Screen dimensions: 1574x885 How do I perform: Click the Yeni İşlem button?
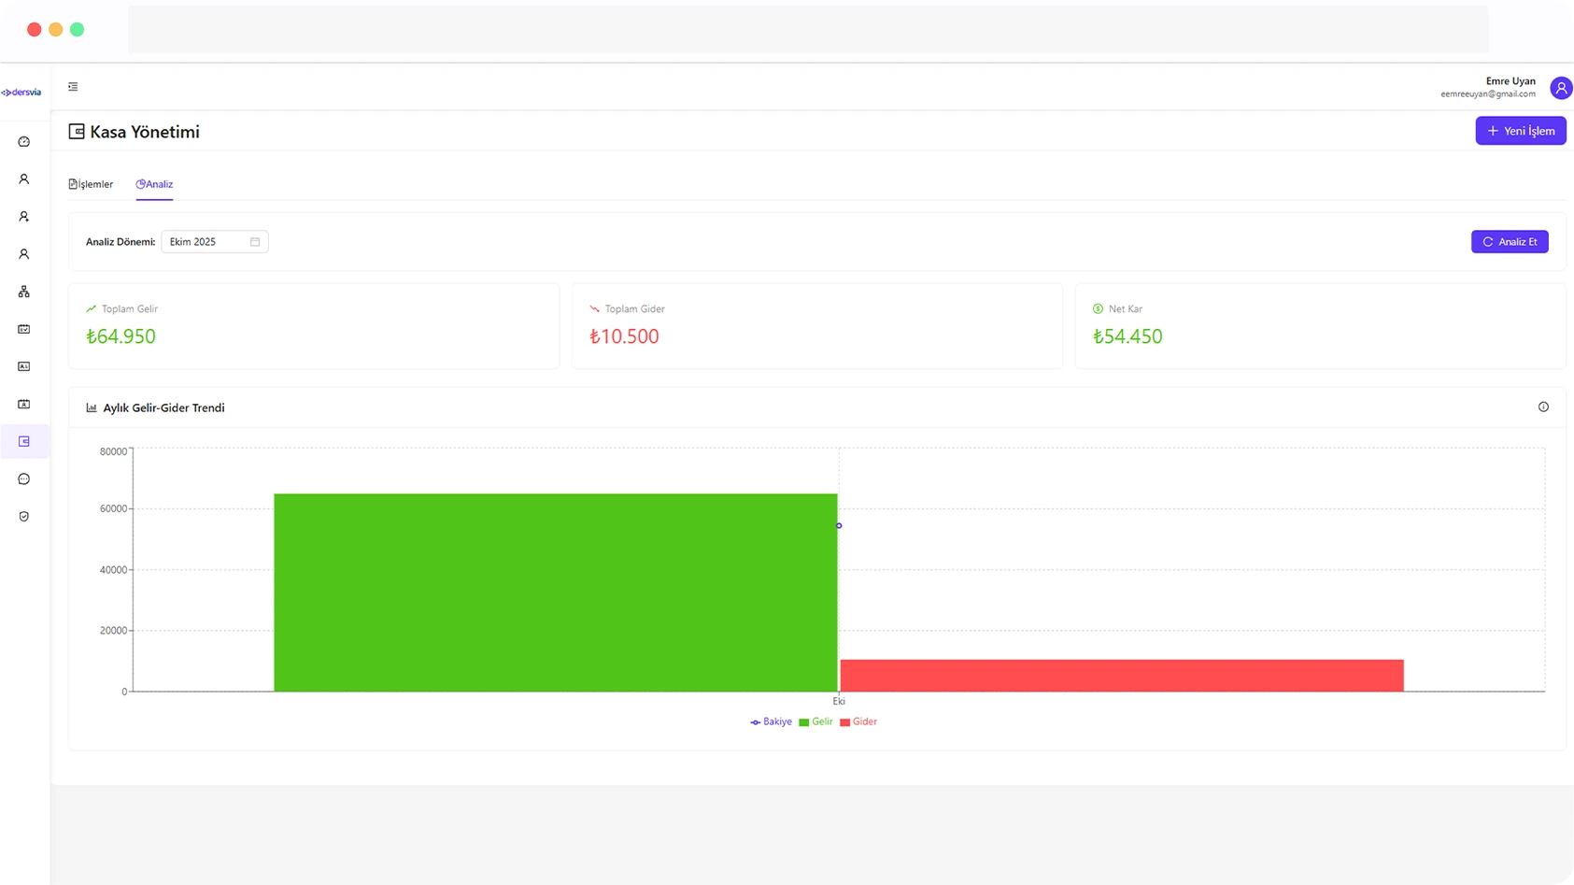[1520, 131]
